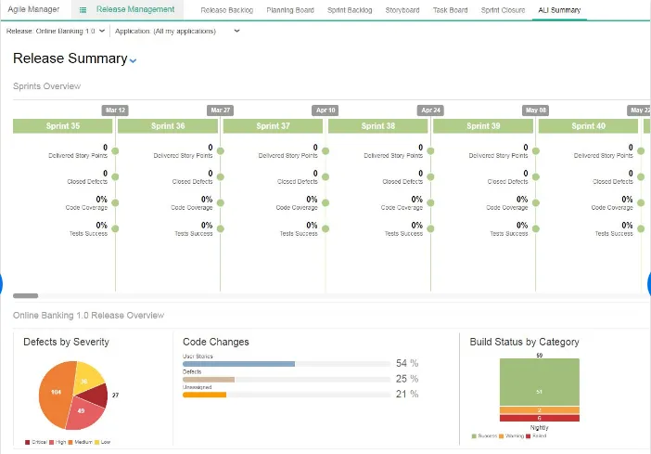Click the User Stories code changes bar
The image size is (651, 454).
[x=238, y=364]
